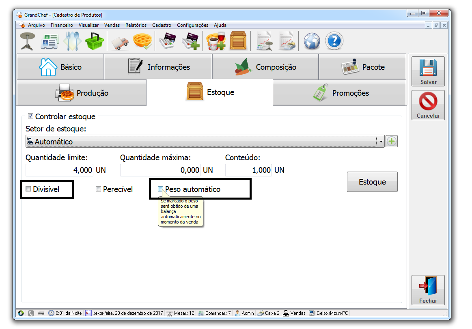
Task: Click the round table icon in toolbar
Action: [x=28, y=41]
